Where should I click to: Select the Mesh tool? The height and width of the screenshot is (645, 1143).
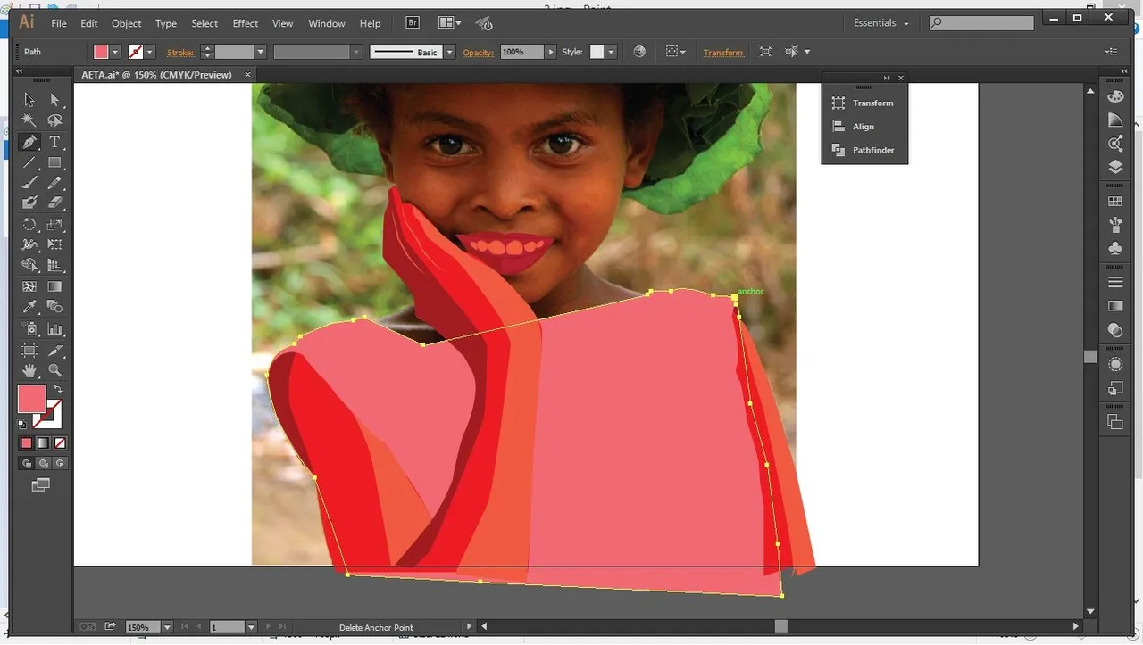click(29, 287)
